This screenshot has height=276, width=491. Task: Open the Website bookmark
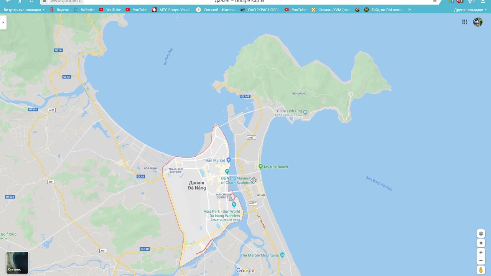(x=84, y=10)
